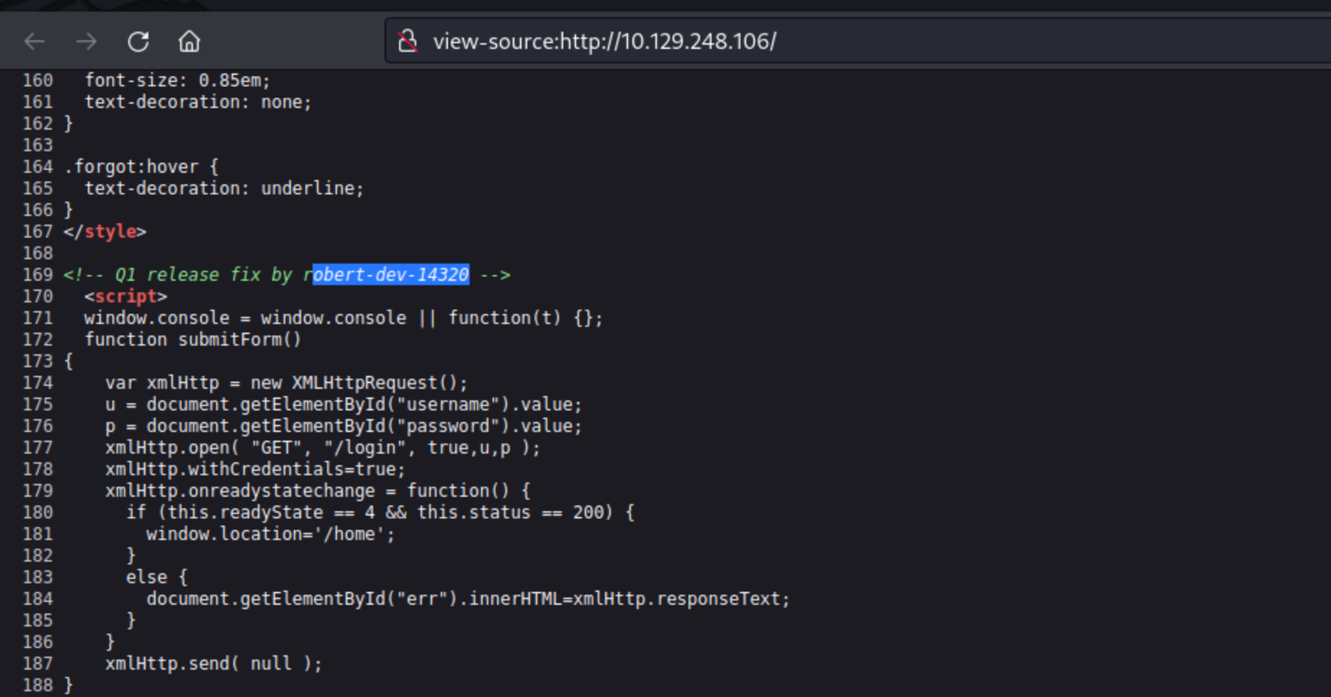Click line number 169 in gutter
This screenshot has width=1331, height=697.
(x=37, y=274)
